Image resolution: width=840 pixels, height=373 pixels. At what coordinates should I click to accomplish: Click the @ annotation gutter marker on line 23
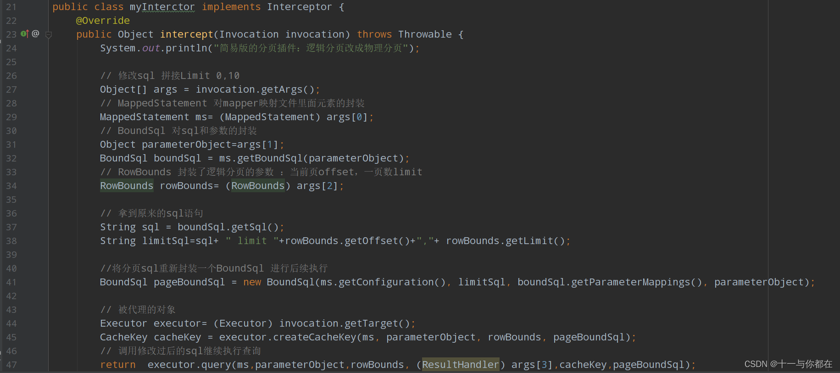pyautogui.click(x=35, y=33)
